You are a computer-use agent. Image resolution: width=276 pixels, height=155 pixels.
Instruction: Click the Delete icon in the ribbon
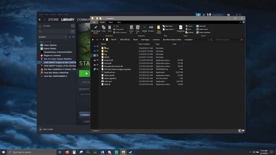pyautogui.click(x=144, y=27)
